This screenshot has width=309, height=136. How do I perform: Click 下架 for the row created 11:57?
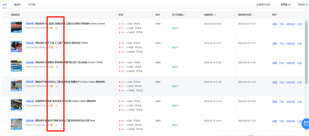281,44
